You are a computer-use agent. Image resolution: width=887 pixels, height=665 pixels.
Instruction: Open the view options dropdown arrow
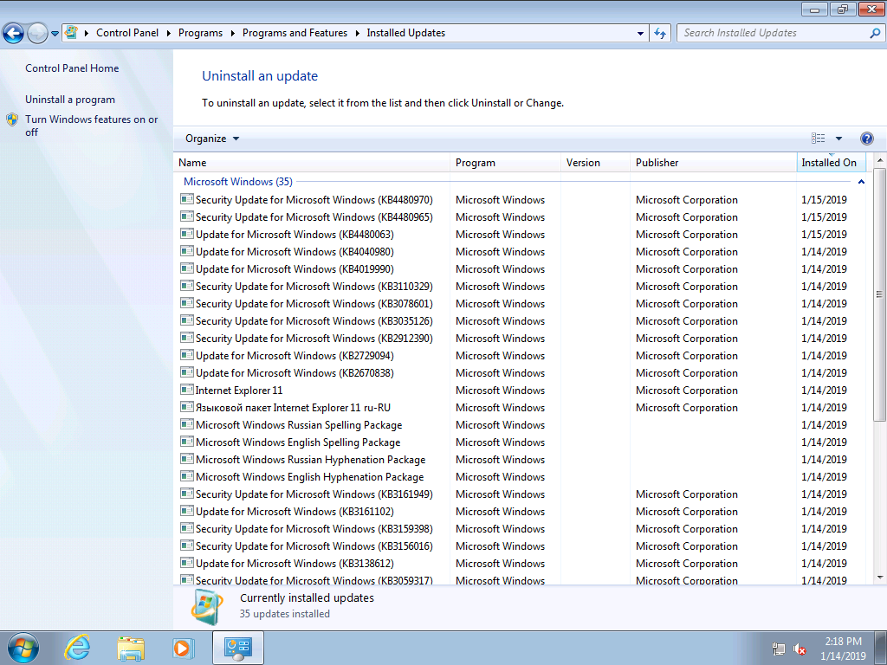tap(838, 139)
